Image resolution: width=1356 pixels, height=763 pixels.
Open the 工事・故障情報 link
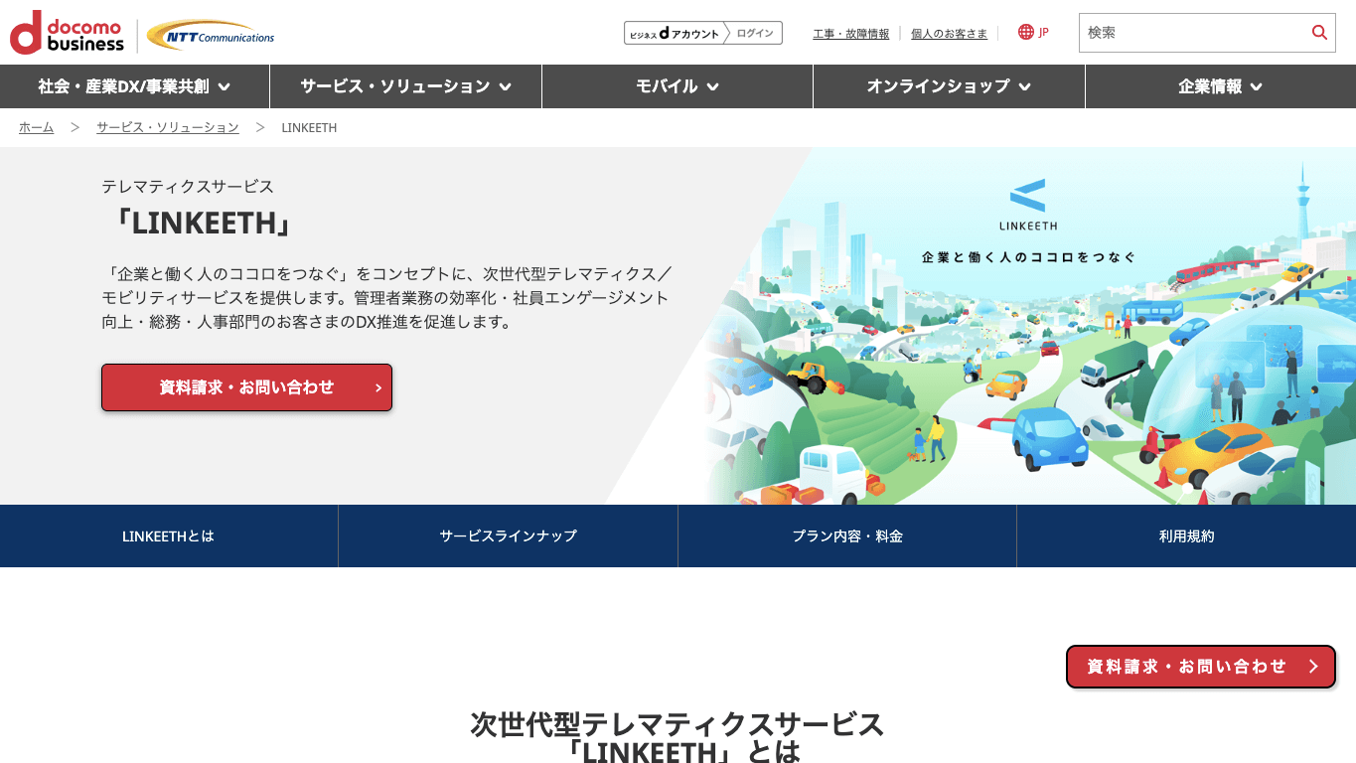(x=850, y=33)
